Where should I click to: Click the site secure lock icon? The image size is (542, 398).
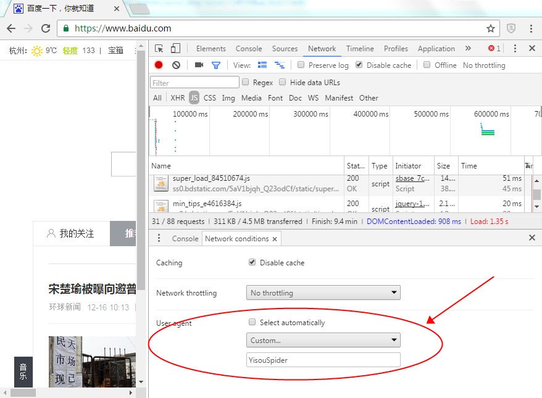click(66, 28)
